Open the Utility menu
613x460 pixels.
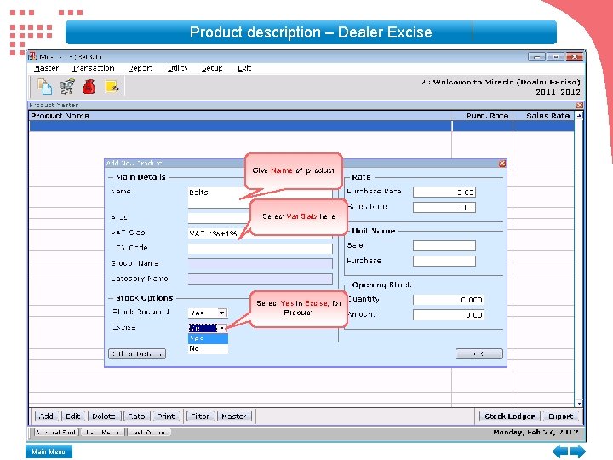tap(177, 68)
